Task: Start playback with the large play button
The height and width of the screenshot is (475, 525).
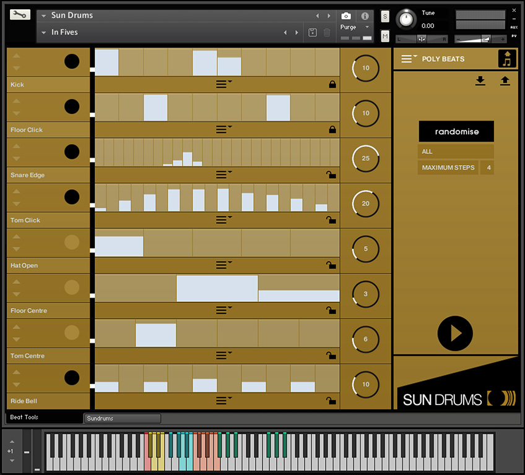Action: click(455, 333)
